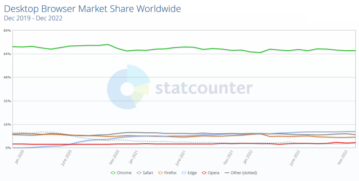The height and width of the screenshot is (181, 359).
Task: Click the chart title Desktop Browser Market Share Worldwide
Action: click(x=92, y=9)
